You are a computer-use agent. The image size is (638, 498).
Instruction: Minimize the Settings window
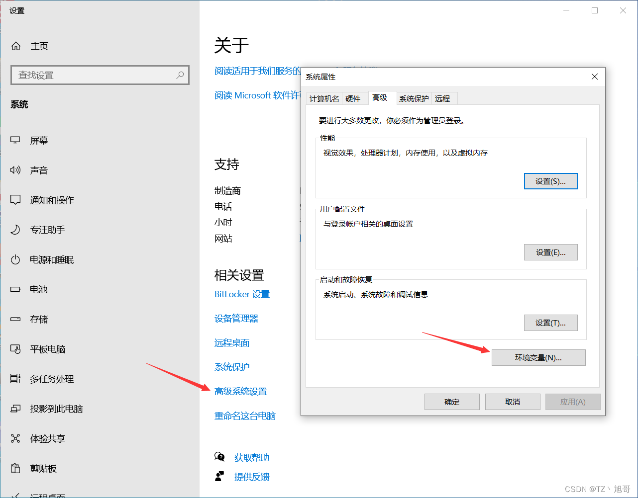tap(566, 10)
